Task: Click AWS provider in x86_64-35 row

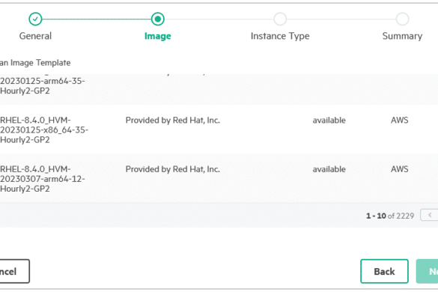Action: click(x=400, y=120)
